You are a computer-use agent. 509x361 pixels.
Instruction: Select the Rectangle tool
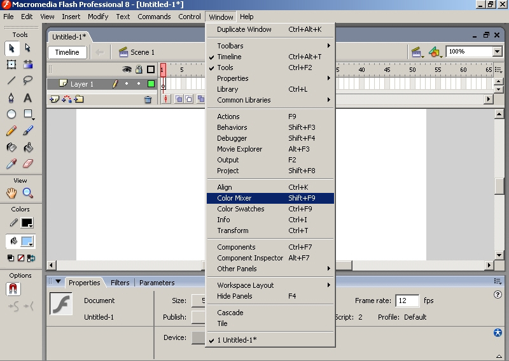coord(29,114)
